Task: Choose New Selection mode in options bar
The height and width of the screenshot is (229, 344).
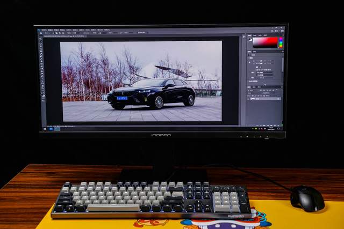Action: pos(53,33)
